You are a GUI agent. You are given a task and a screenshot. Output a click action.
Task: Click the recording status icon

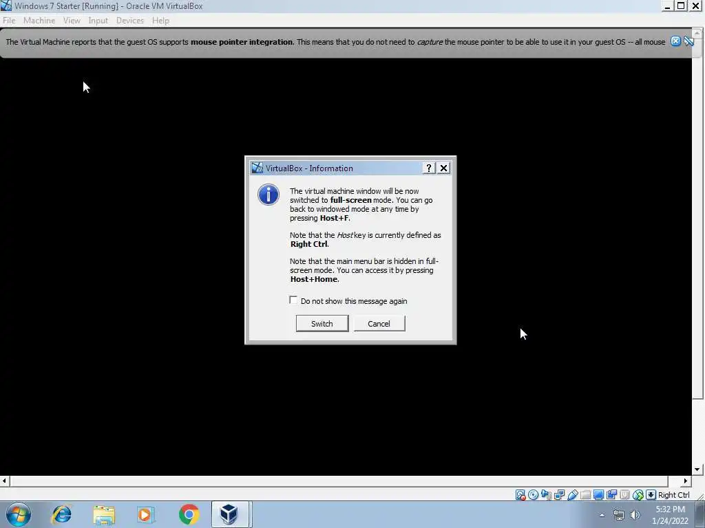pyautogui.click(x=611, y=495)
